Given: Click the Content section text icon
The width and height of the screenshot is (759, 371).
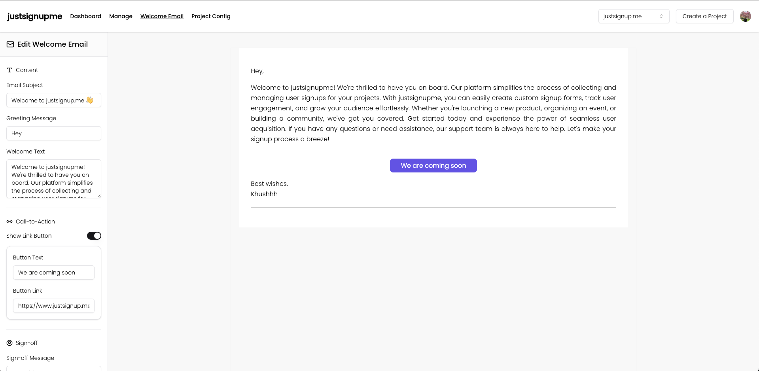Looking at the screenshot, I should click(9, 70).
